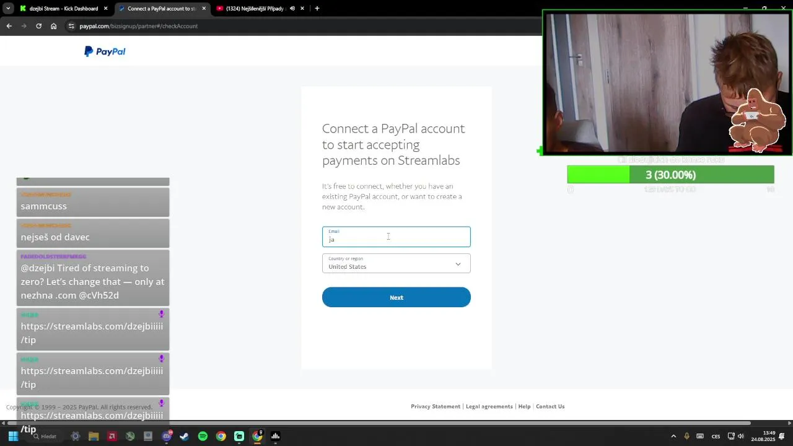This screenshot has width=793, height=446.
Task: Show hidden system tray icons
Action: tap(673, 436)
